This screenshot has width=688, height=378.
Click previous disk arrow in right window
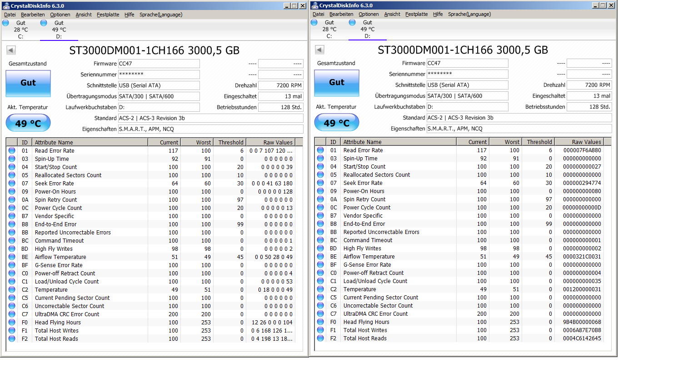coord(319,50)
